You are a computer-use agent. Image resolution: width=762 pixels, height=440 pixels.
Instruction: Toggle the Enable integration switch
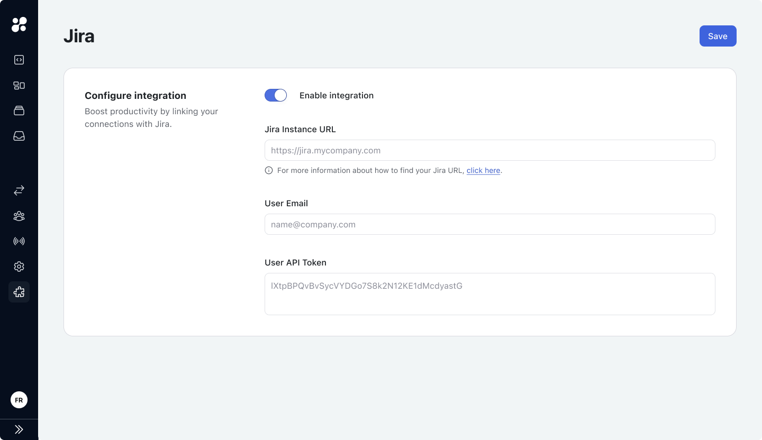pyautogui.click(x=276, y=95)
